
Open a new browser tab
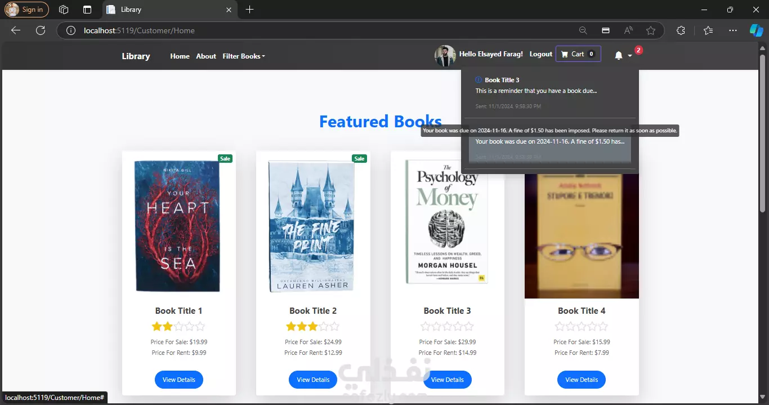250,10
